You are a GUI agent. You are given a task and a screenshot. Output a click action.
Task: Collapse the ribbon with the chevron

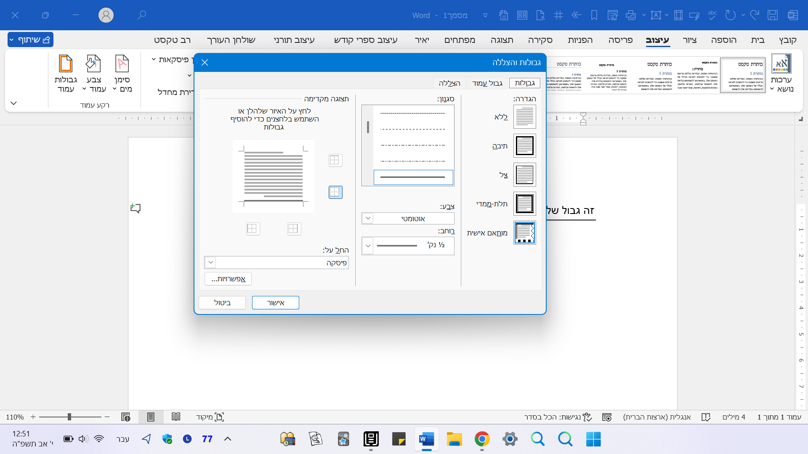click(13, 103)
